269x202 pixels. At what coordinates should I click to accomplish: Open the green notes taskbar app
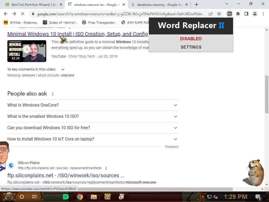[x=66, y=197]
